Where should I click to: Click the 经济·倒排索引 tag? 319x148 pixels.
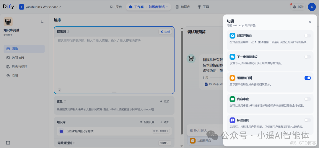point(160,131)
